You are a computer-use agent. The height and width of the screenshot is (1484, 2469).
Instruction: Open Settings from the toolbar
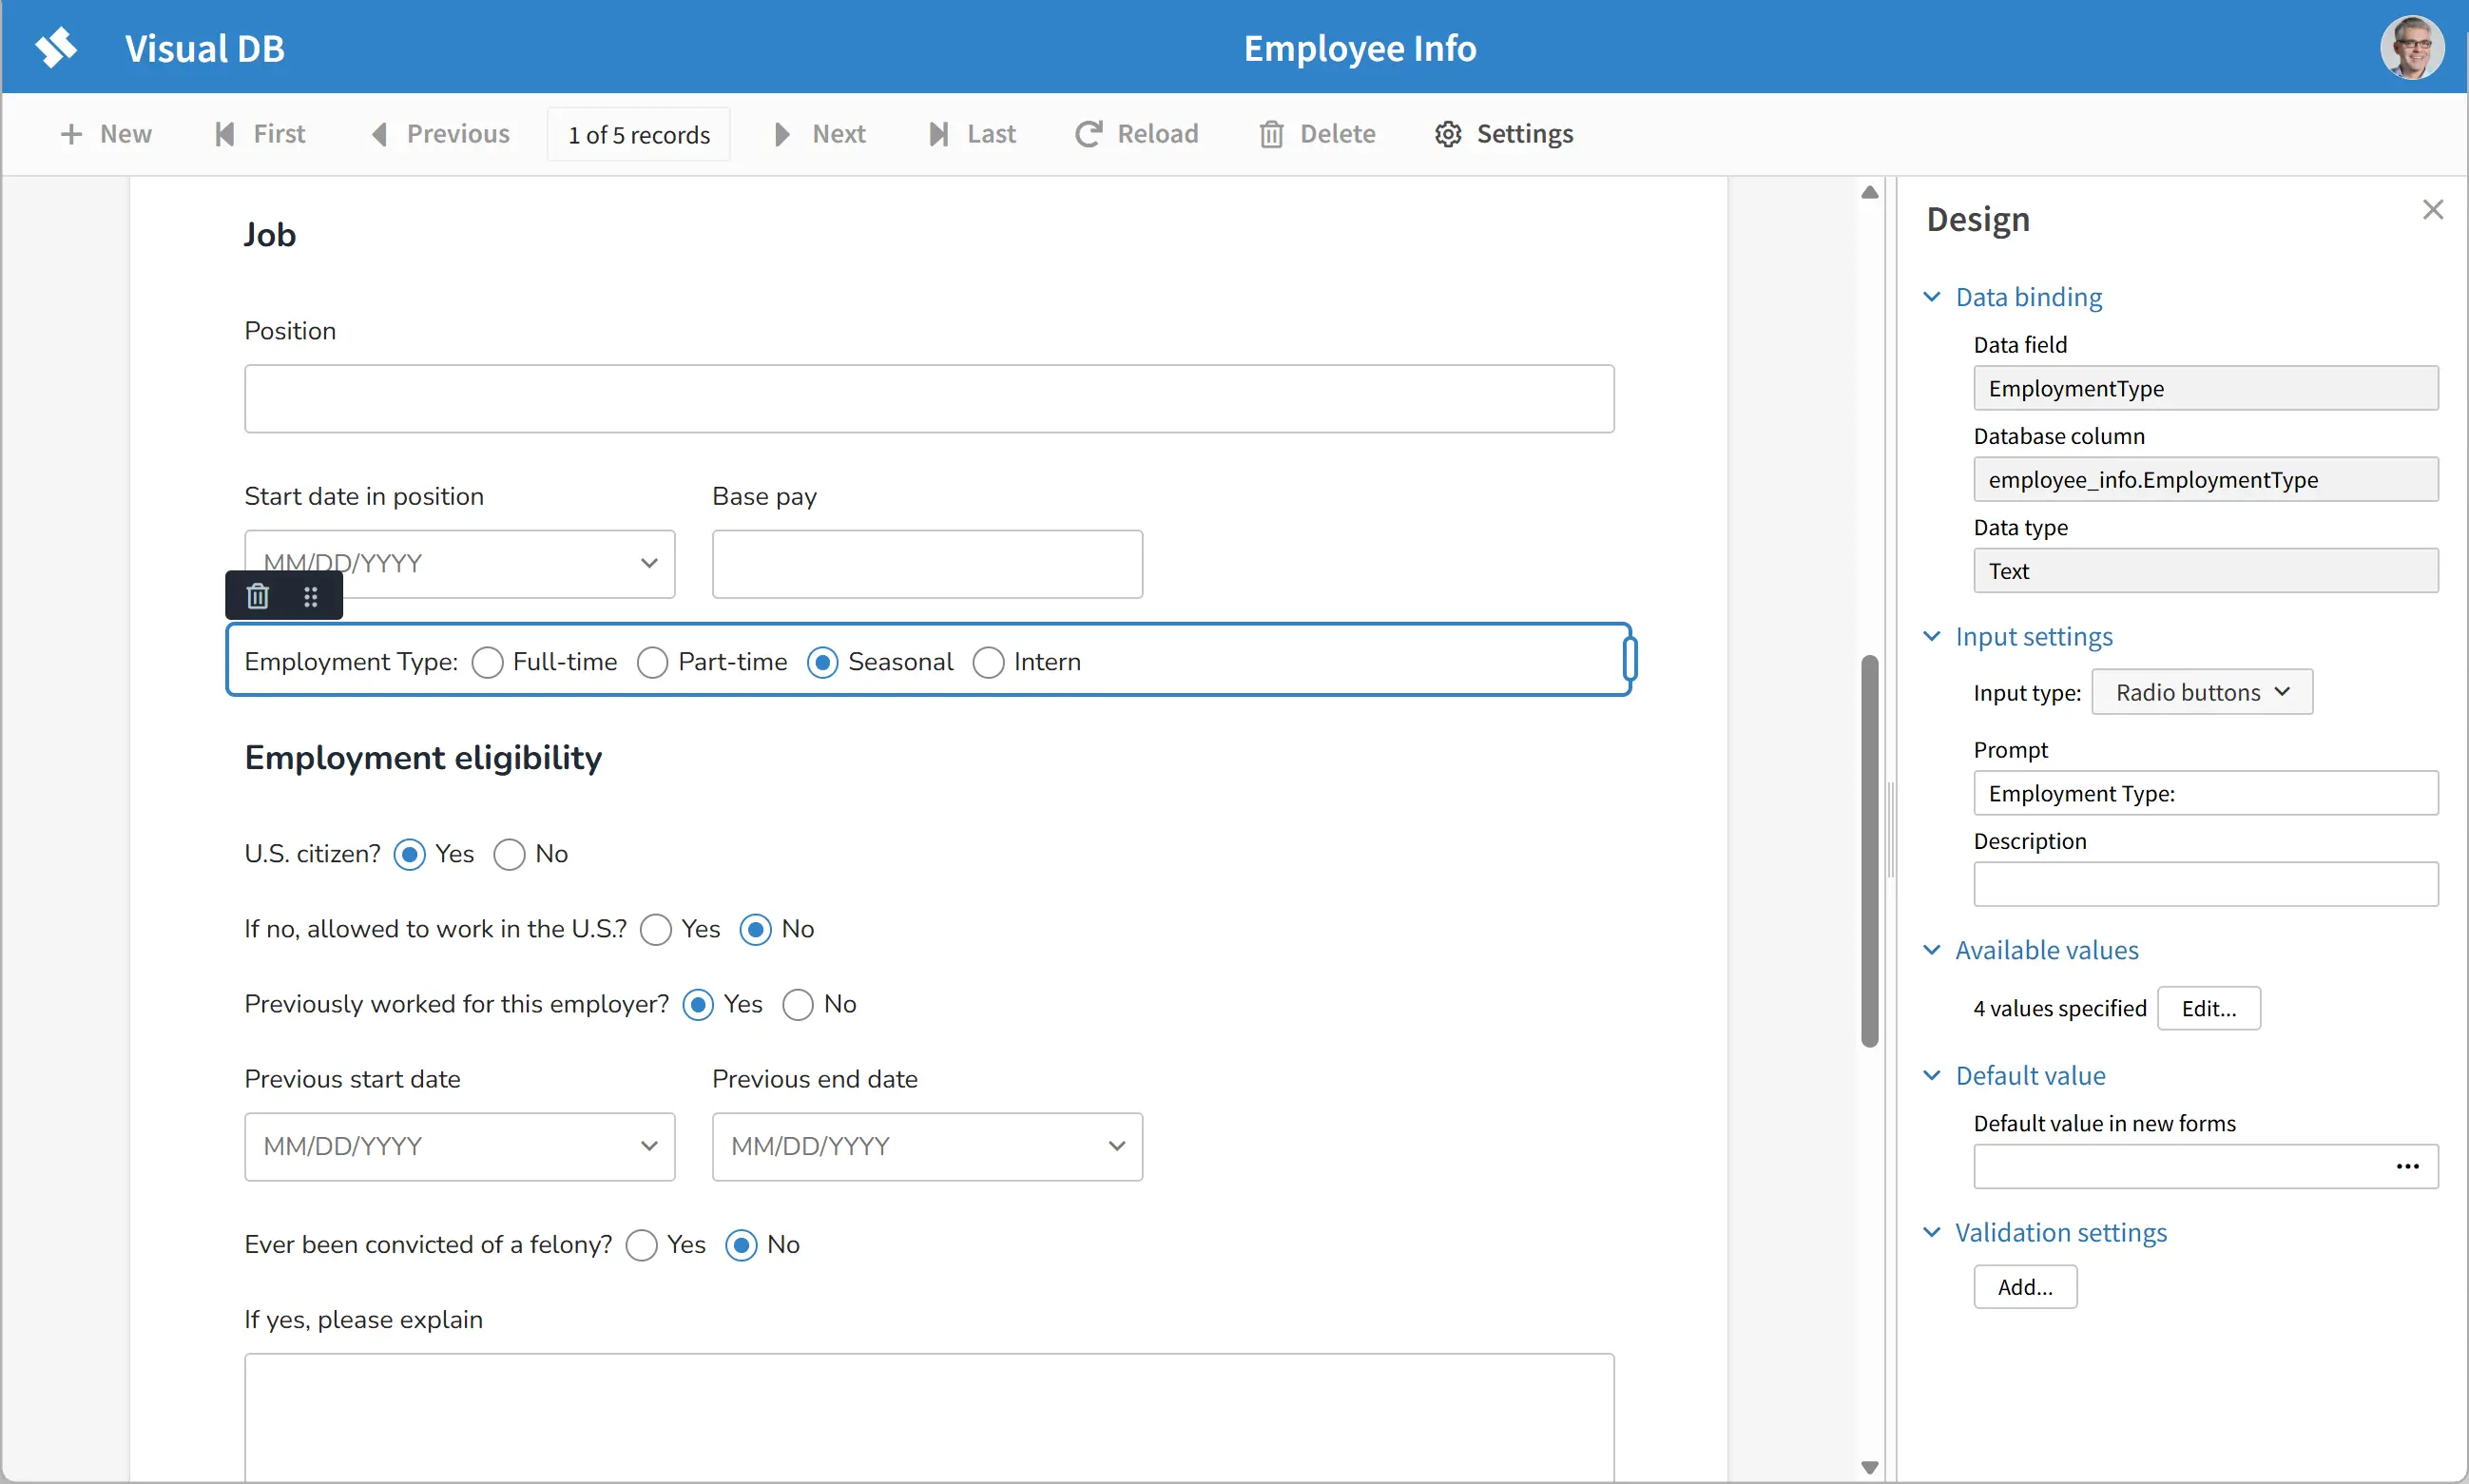coord(1503,134)
